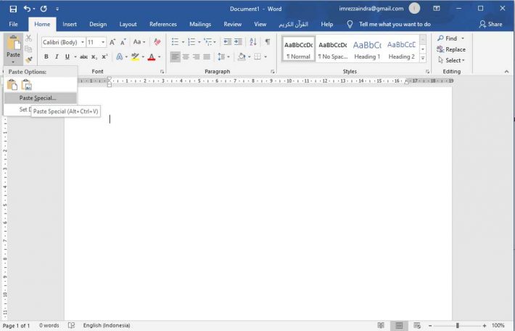Click the Redo/Repeat icon
The width and height of the screenshot is (515, 331).
[x=44, y=9]
